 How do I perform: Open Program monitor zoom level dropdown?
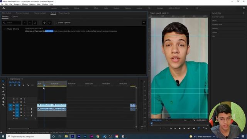169,120
